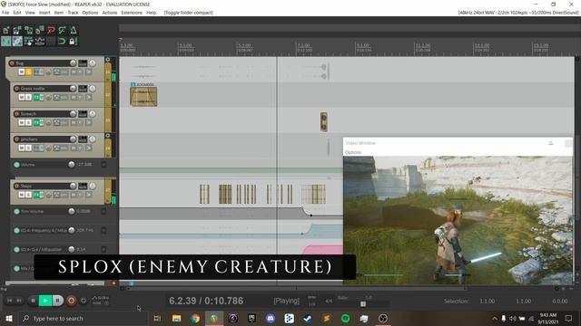This screenshot has width=581, height=326.
Task: Click the Open Project toolbar icon
Action: pyautogui.click(x=17, y=30)
